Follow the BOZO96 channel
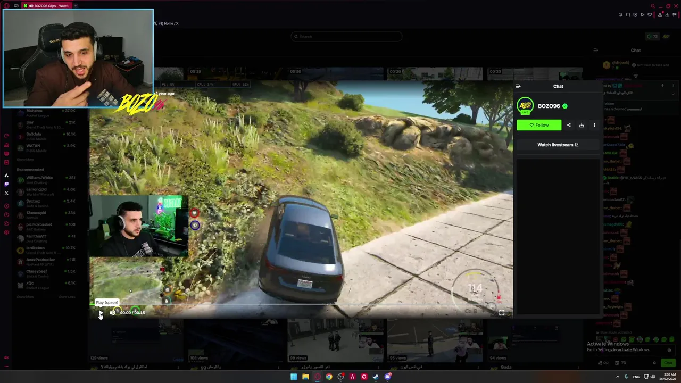 coord(538,125)
